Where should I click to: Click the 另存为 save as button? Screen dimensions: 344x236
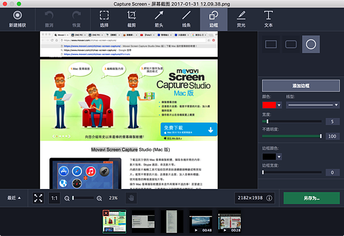(311, 198)
